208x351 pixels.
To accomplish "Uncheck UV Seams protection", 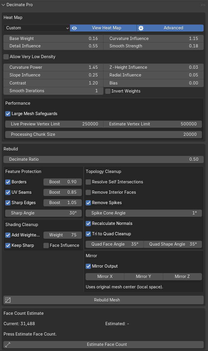I will 8,192.
